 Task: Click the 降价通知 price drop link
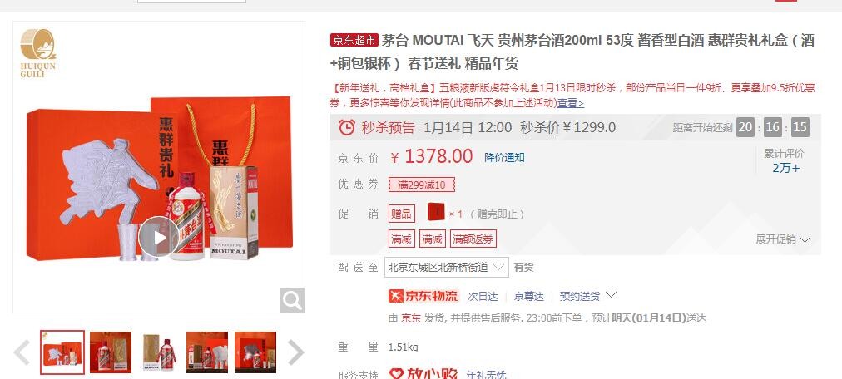tap(504, 157)
